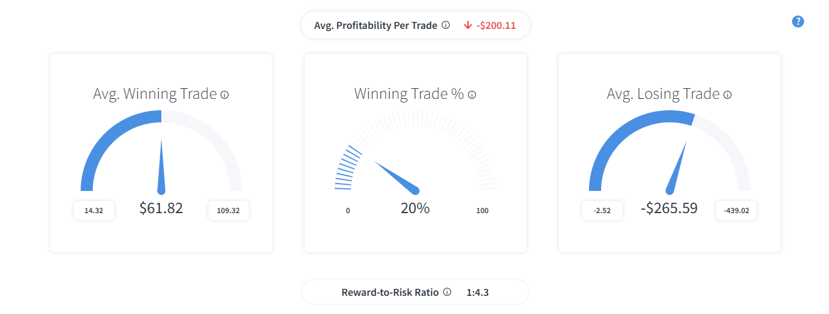Click the blue help question mark icon
Image resolution: width=829 pixels, height=314 pixels.
tap(798, 22)
